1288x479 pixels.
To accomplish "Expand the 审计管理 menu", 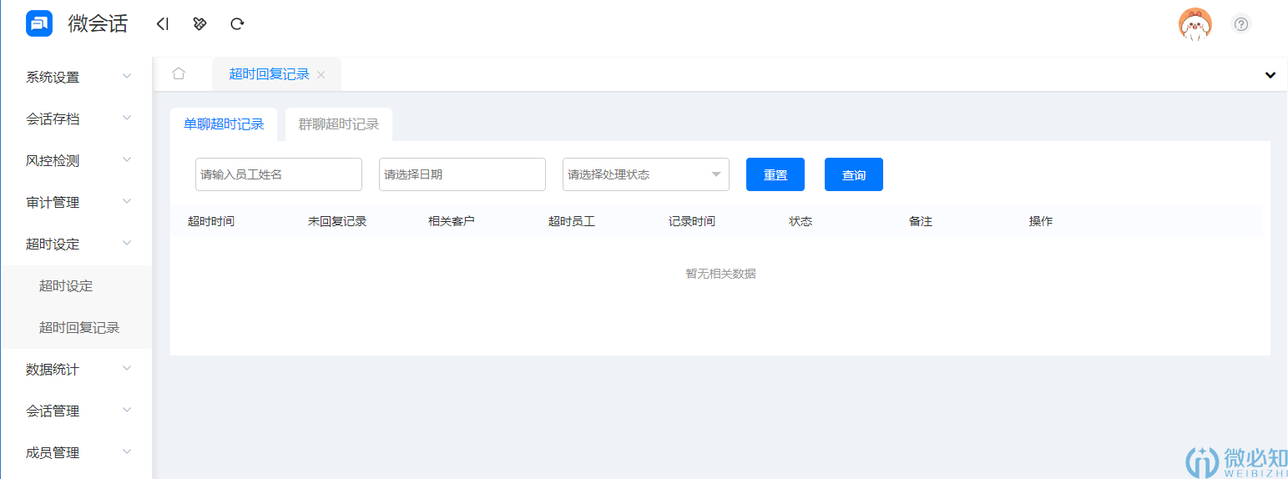I will point(76,202).
